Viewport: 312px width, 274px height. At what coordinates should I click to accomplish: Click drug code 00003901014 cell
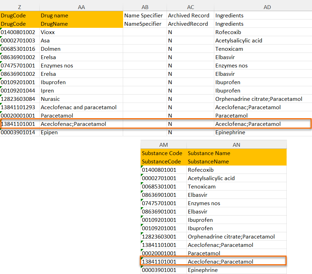20,132
